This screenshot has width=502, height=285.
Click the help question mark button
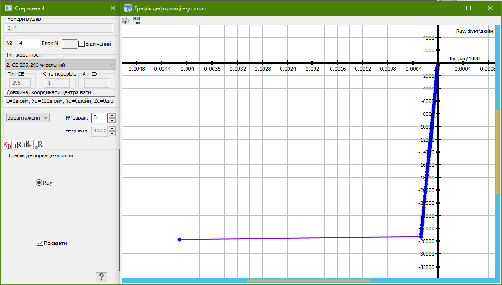(x=102, y=277)
